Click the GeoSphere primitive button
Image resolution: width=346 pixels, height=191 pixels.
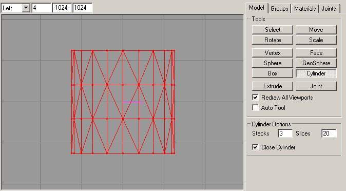pos(316,63)
